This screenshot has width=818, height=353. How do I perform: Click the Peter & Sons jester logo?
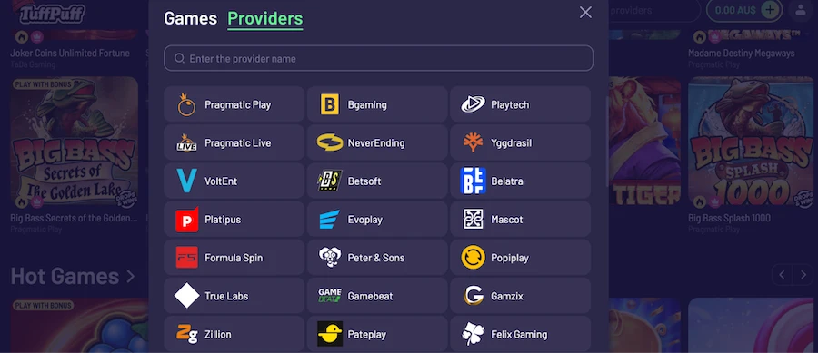[x=330, y=258]
